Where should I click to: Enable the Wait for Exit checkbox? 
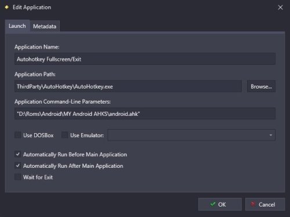pos(18,177)
